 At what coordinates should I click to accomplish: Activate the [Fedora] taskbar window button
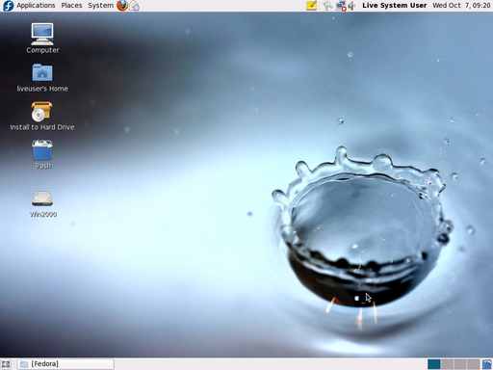pos(65,364)
